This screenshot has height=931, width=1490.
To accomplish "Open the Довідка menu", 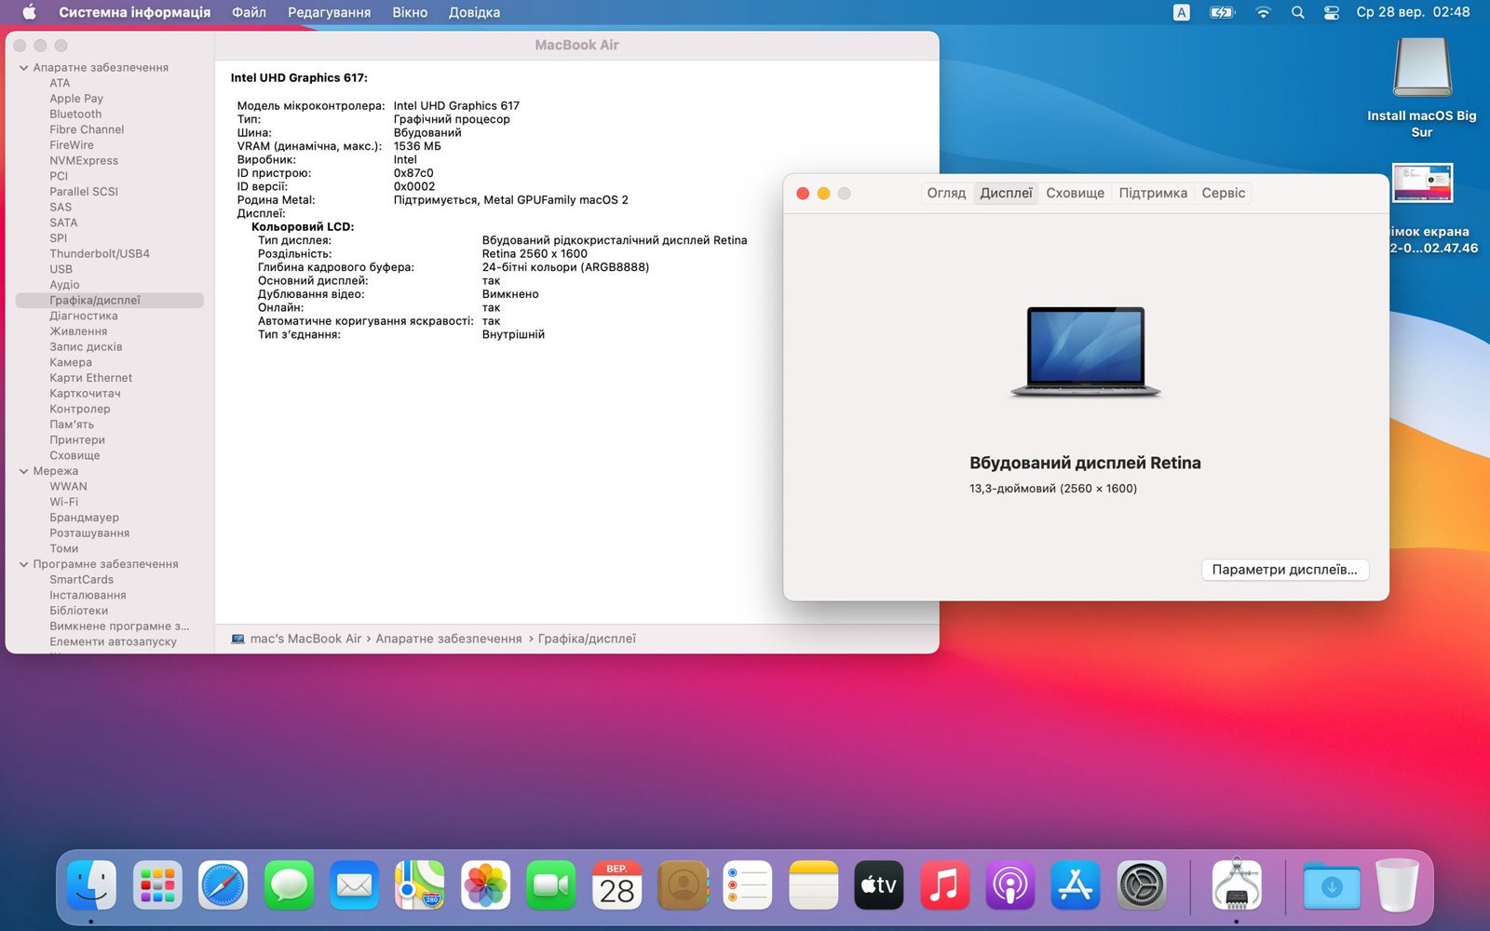I will click(474, 12).
